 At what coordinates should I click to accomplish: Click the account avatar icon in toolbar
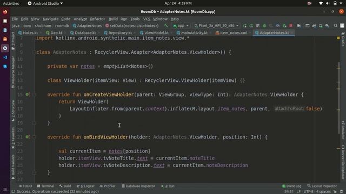coord(342,26)
